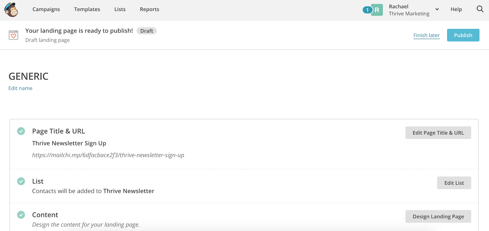
Task: Click the 'Content' section heading
Action: coord(45,215)
